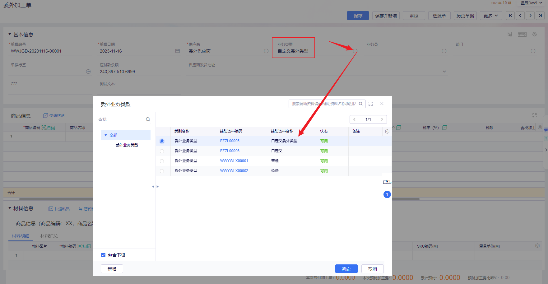Toggle 快速粘贴 checkbox in 商品信息
This screenshot has height=284, width=548.
tap(46, 116)
